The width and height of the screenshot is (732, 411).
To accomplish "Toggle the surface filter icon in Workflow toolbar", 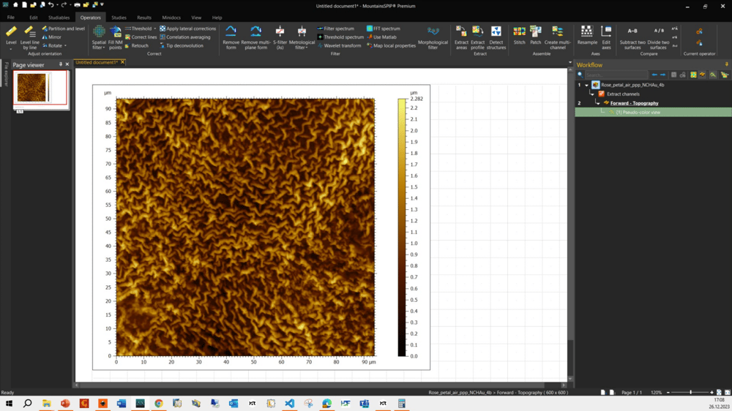I will tap(703, 75).
